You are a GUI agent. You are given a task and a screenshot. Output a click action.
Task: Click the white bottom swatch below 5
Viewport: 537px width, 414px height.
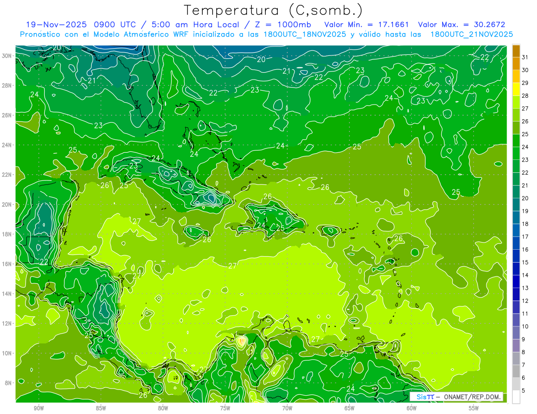pos(516,397)
